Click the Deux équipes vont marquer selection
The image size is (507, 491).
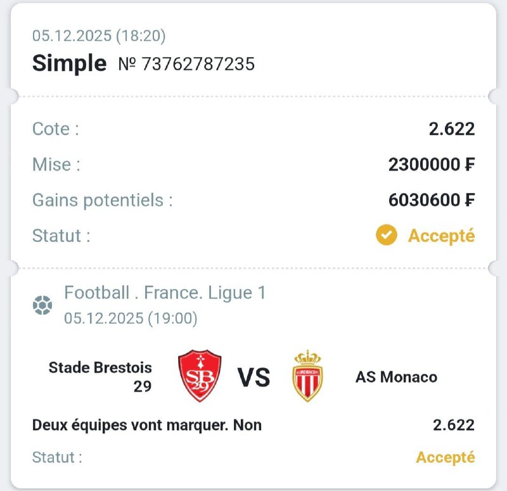[146, 424]
